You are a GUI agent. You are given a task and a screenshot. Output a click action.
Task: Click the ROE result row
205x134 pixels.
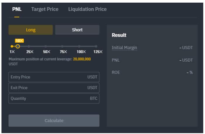click(152, 72)
